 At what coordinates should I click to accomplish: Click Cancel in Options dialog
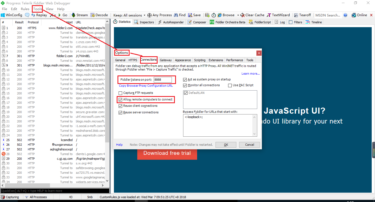[x=250, y=145]
